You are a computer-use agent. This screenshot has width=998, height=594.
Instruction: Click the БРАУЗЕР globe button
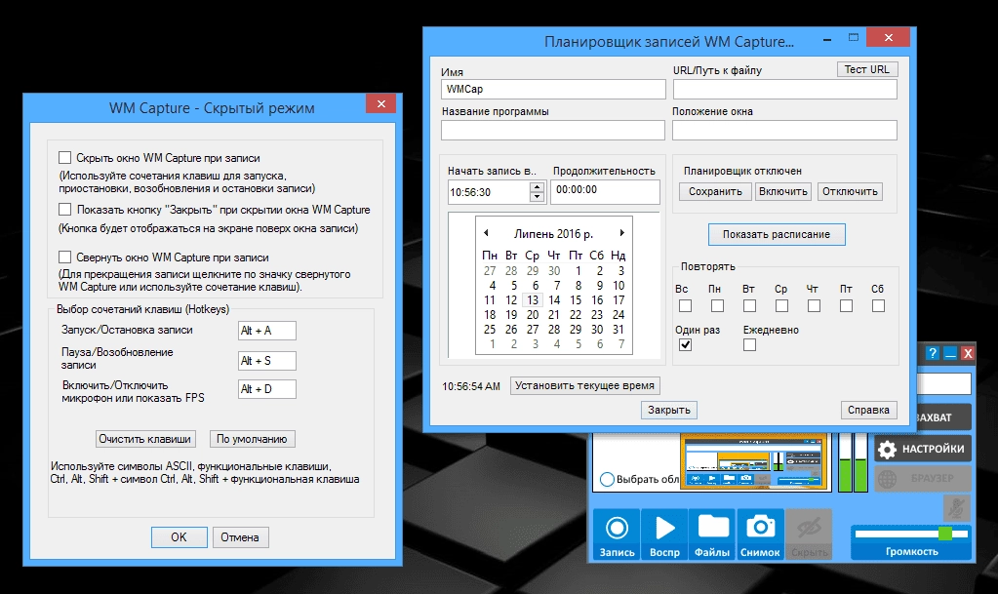922,478
